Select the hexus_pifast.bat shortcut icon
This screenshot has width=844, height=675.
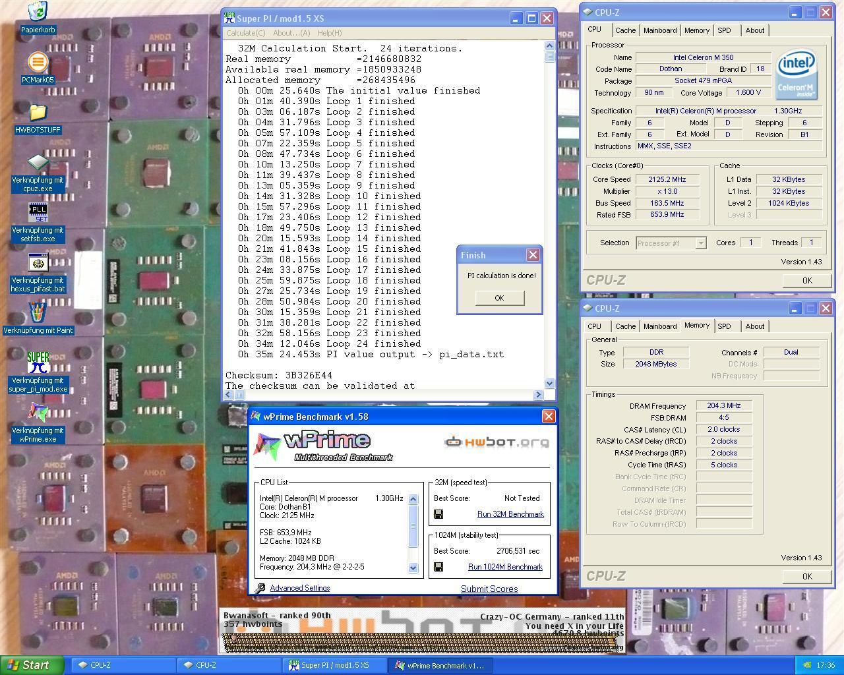(x=38, y=263)
